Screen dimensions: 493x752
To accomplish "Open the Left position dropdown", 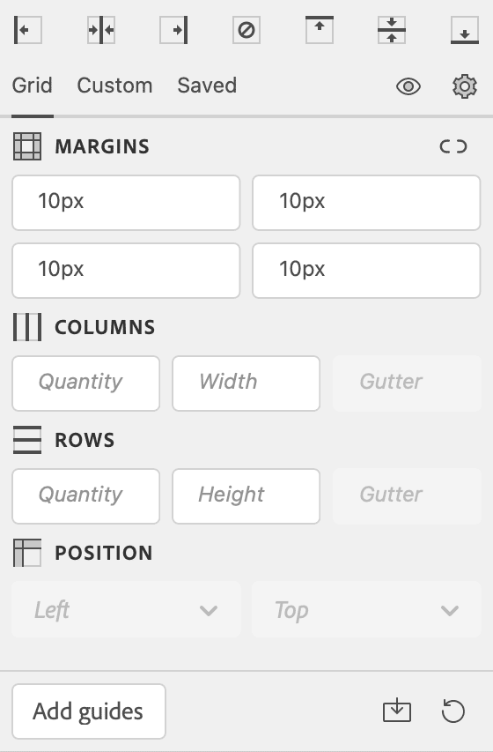I will point(126,609).
